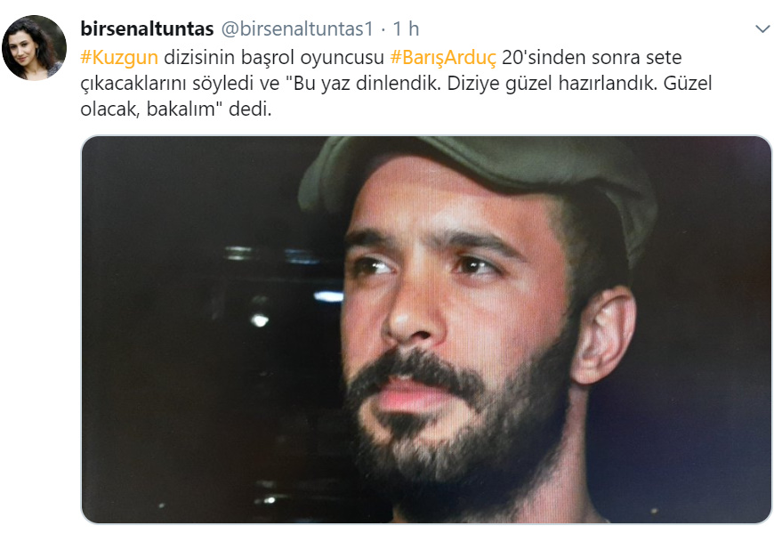Click the quote "Bu yaz dinlendik."
Image resolution: width=774 pixels, height=534 pixels.
(363, 83)
